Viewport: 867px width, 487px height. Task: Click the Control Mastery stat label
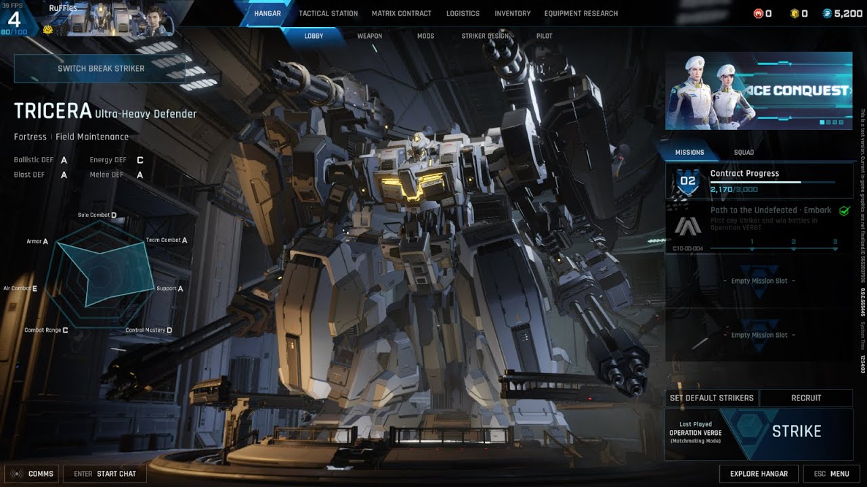pyautogui.click(x=149, y=330)
